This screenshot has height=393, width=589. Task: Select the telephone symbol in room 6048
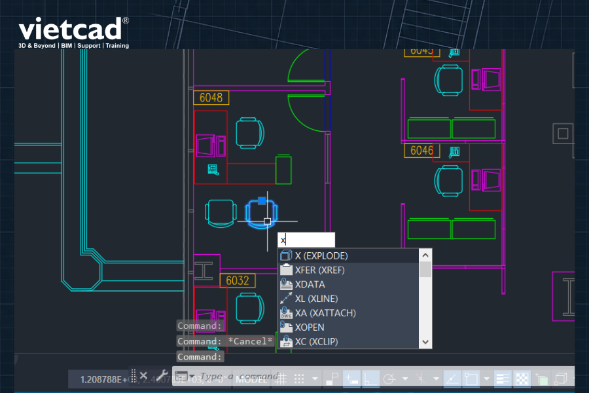point(213,170)
